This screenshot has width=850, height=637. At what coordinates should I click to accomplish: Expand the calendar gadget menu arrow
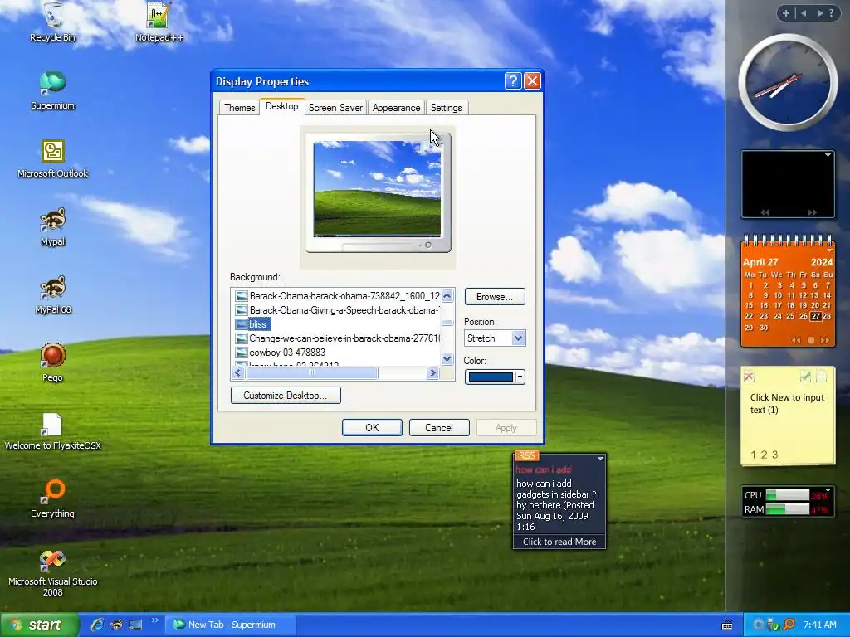(x=829, y=250)
